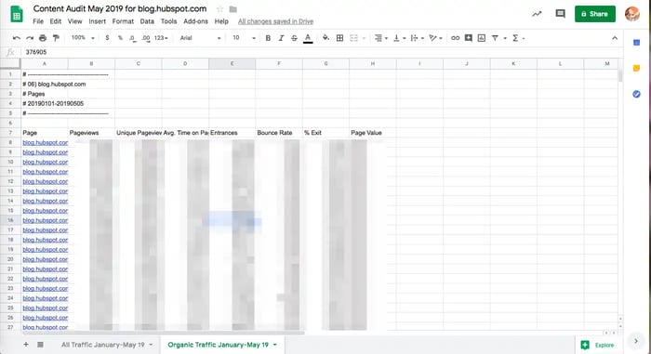
Task: Open the Insert menu
Action: 97,21
